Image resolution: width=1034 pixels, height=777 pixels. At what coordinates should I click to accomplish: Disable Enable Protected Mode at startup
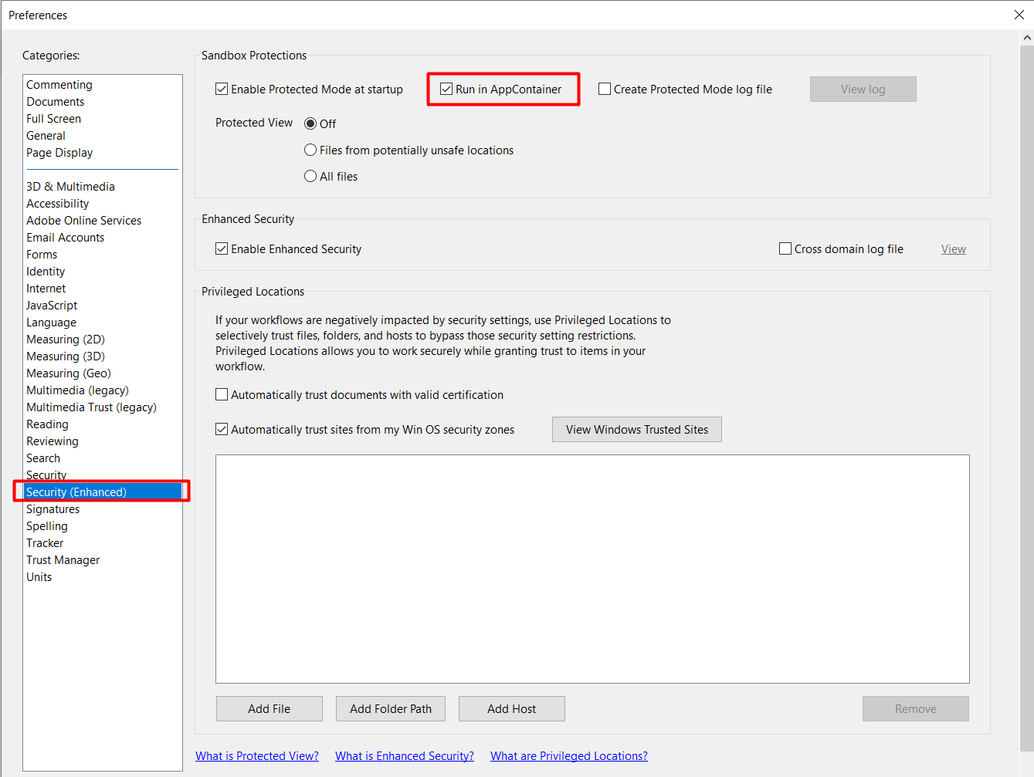tap(222, 89)
